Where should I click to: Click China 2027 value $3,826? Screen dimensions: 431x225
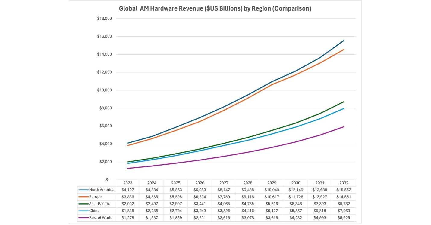pyautogui.click(x=224, y=211)
